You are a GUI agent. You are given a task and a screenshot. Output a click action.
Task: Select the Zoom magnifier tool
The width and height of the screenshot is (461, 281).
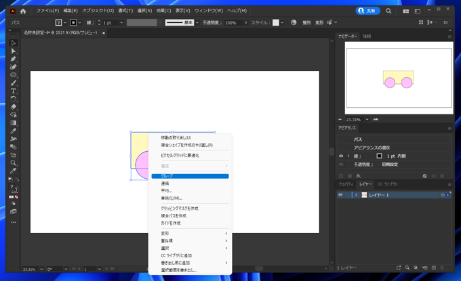pyautogui.click(x=14, y=163)
